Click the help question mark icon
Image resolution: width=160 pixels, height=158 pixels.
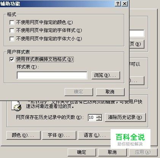point(118,3)
